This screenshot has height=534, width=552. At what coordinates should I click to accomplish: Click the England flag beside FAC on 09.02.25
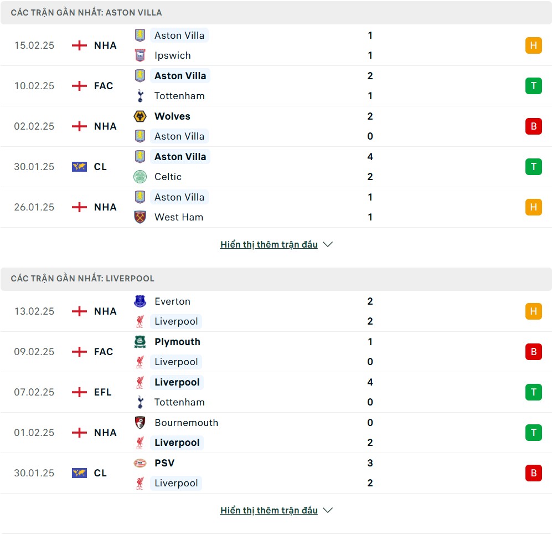[x=79, y=352]
